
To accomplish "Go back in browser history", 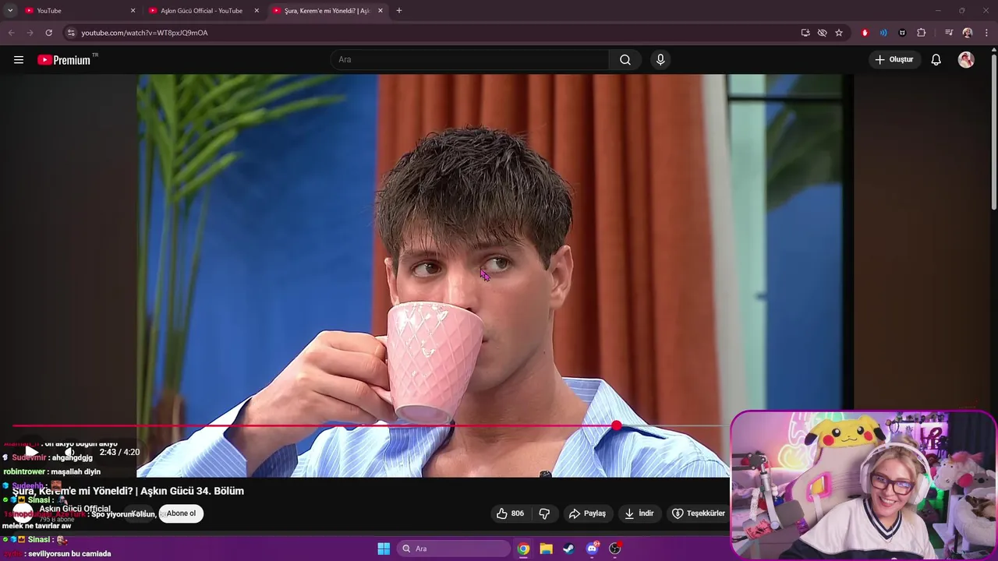I will (x=11, y=33).
